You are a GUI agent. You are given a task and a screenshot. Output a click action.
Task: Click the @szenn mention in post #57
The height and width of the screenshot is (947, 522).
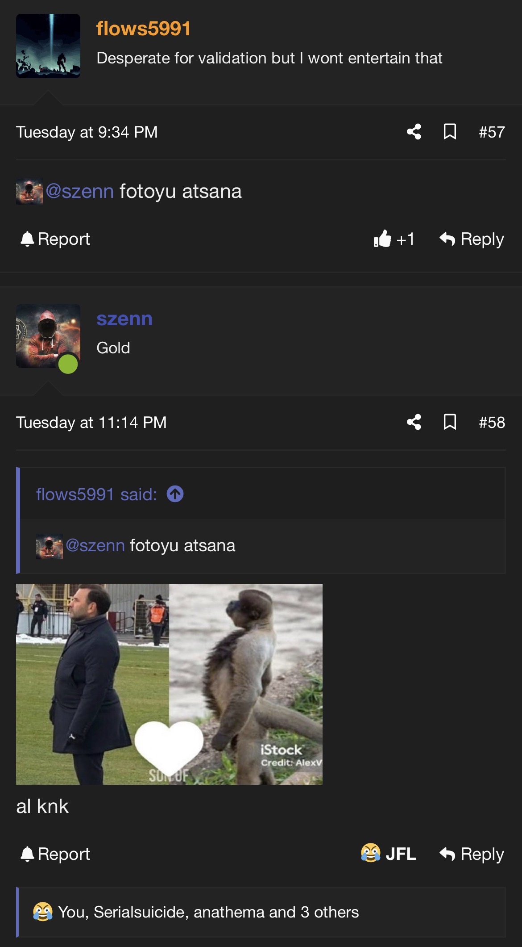[x=80, y=191]
